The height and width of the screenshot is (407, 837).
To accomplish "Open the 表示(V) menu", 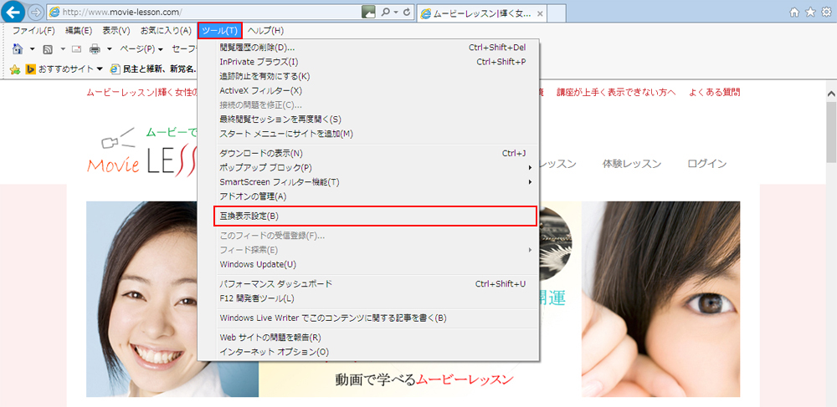I will point(116,30).
